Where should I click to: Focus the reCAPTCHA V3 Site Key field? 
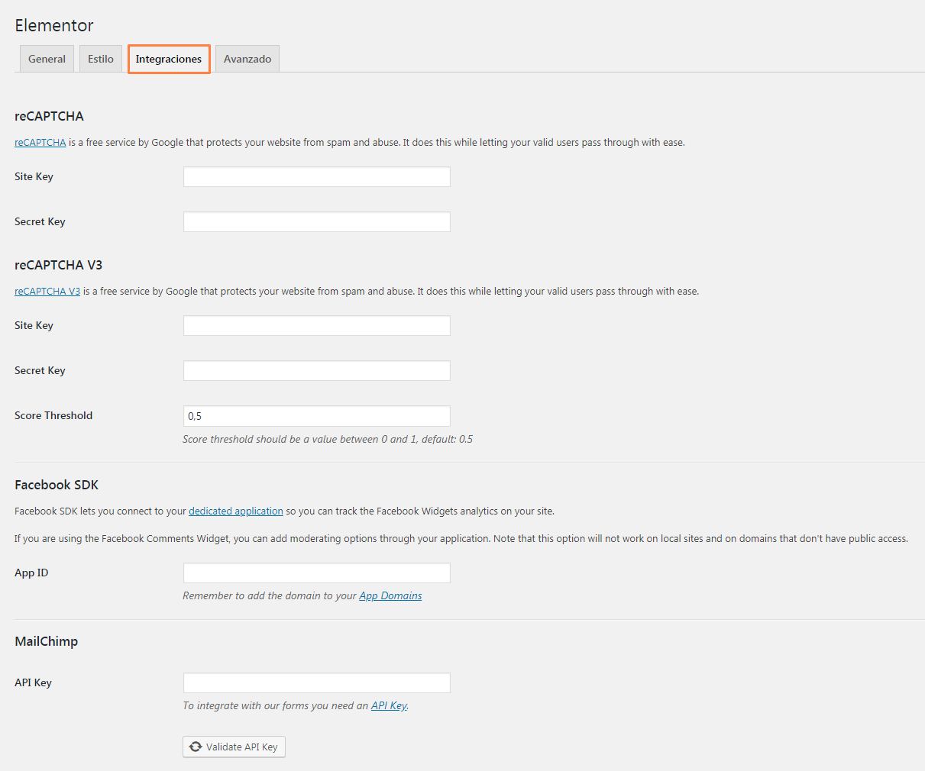(317, 326)
